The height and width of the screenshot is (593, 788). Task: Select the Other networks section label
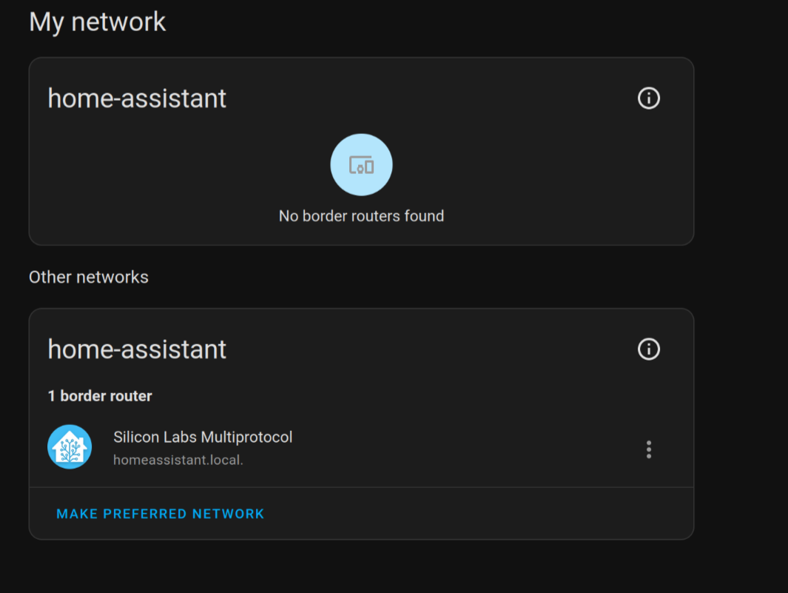pos(88,276)
